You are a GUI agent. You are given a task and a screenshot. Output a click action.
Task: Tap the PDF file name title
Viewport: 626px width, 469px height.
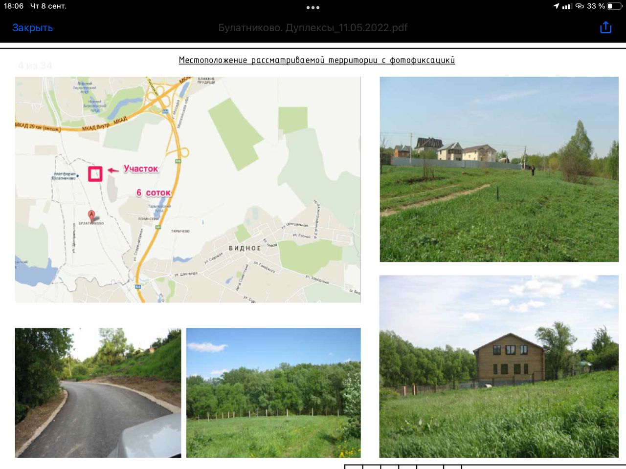[x=313, y=28]
